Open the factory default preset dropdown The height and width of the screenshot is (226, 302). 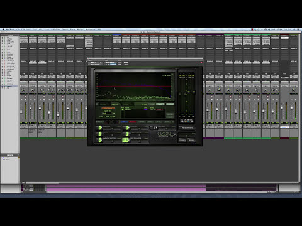(x=110, y=62)
